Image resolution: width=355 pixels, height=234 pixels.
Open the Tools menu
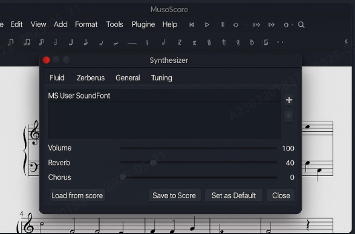click(114, 24)
